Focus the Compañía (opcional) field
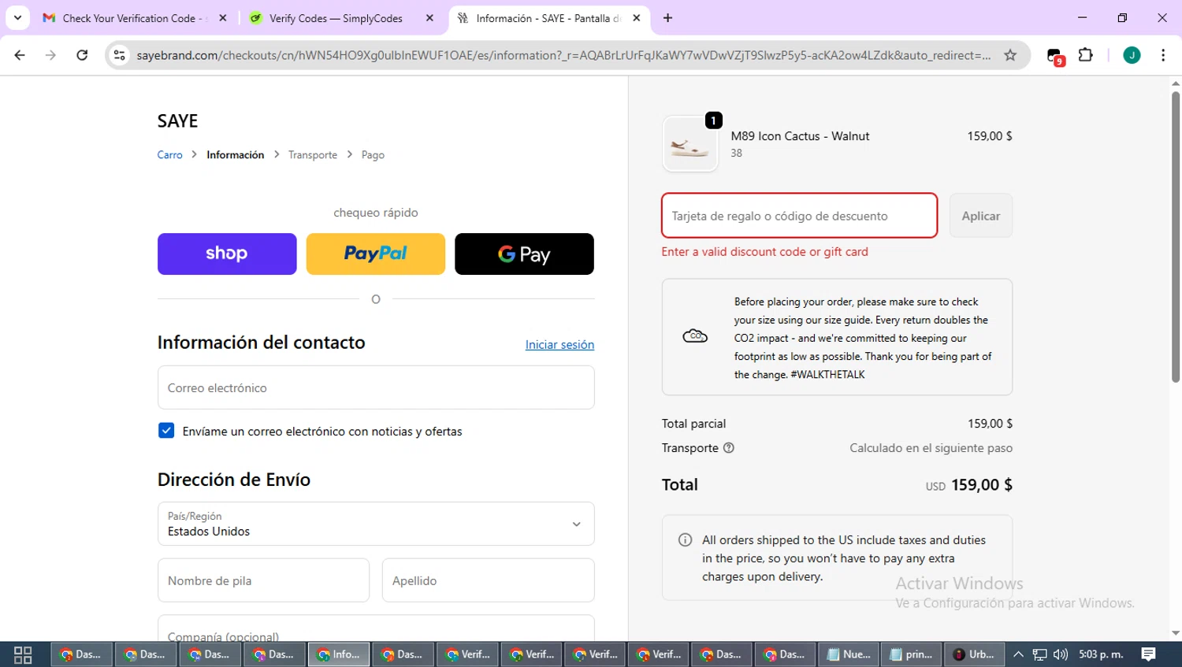Screen dimensions: 1182x667 tap(376, 628)
